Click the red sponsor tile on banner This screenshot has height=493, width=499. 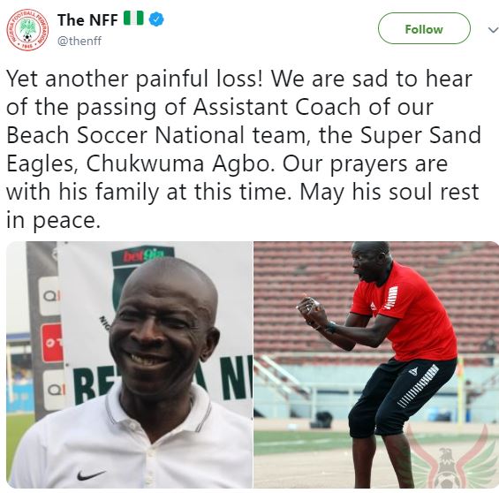52,343
